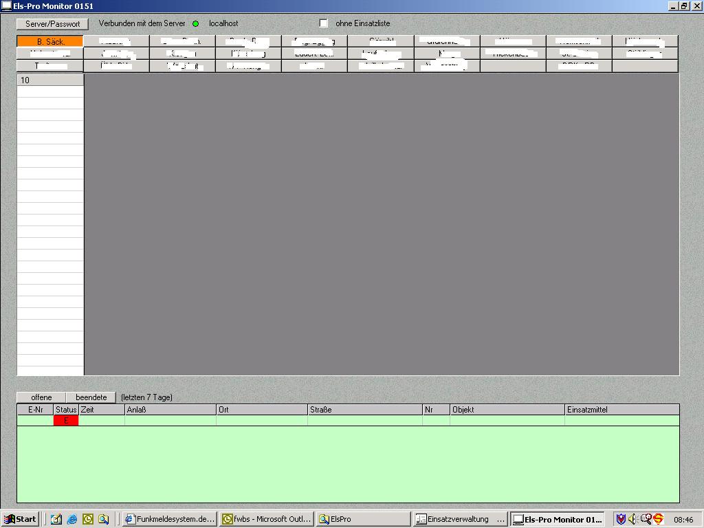Viewport: 704px width, 528px height.
Task: Switch to the 'offene' operations tab
Action: (41, 397)
